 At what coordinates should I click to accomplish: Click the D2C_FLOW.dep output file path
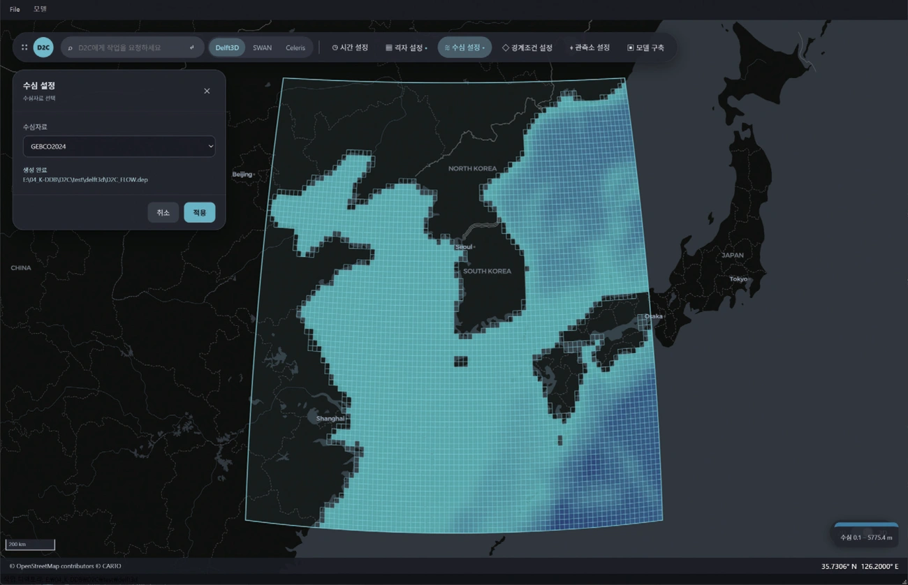click(x=85, y=180)
